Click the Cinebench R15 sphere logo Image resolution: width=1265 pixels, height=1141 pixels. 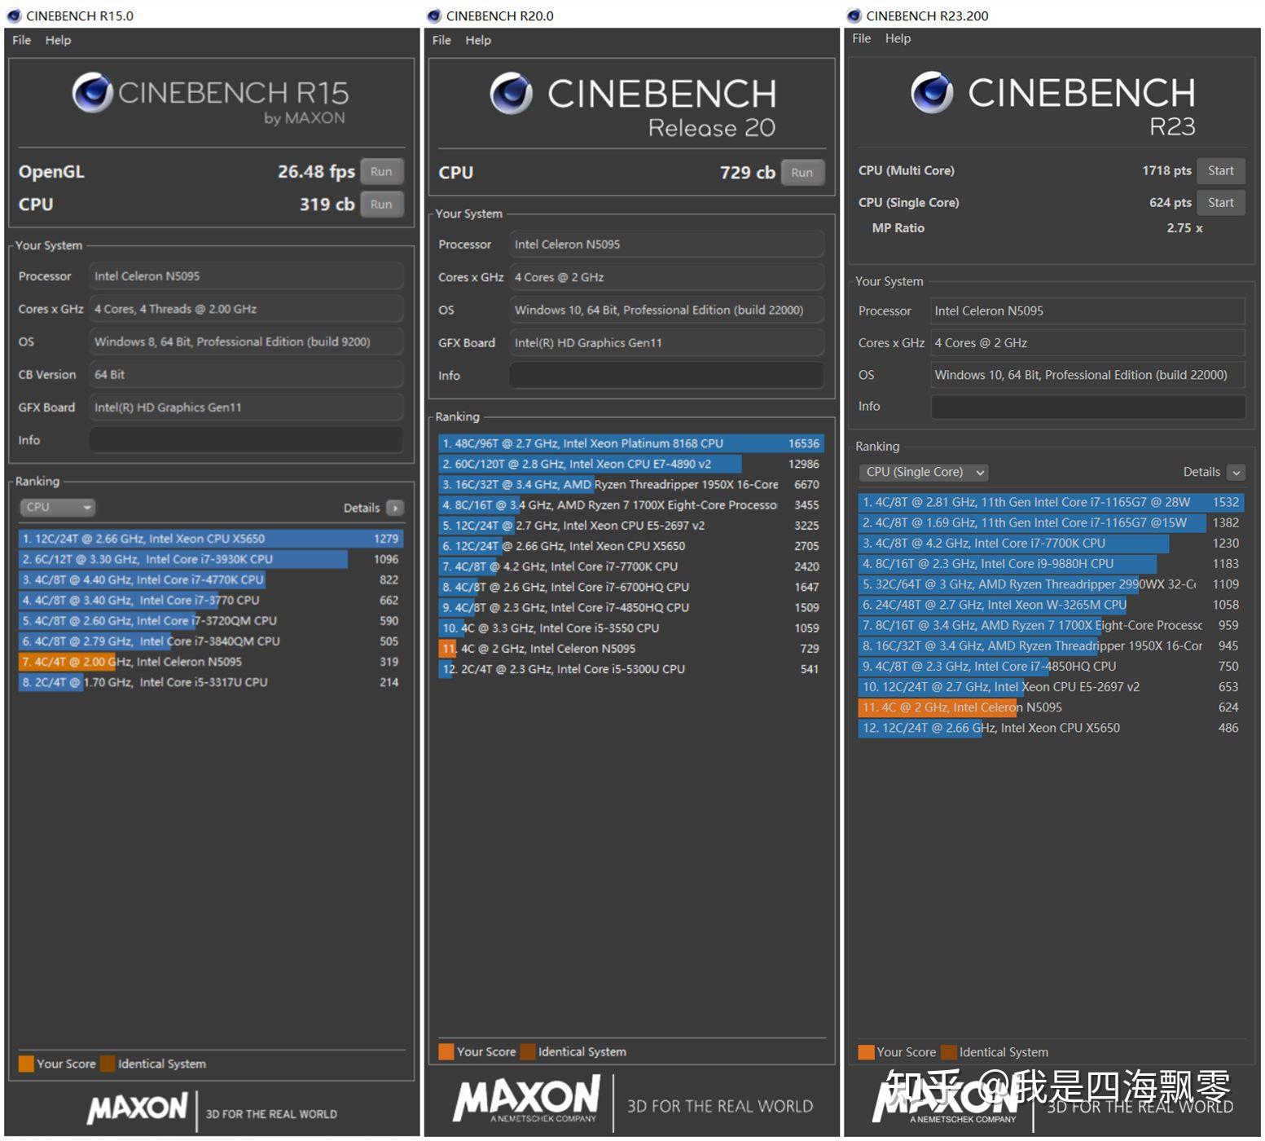coord(92,92)
